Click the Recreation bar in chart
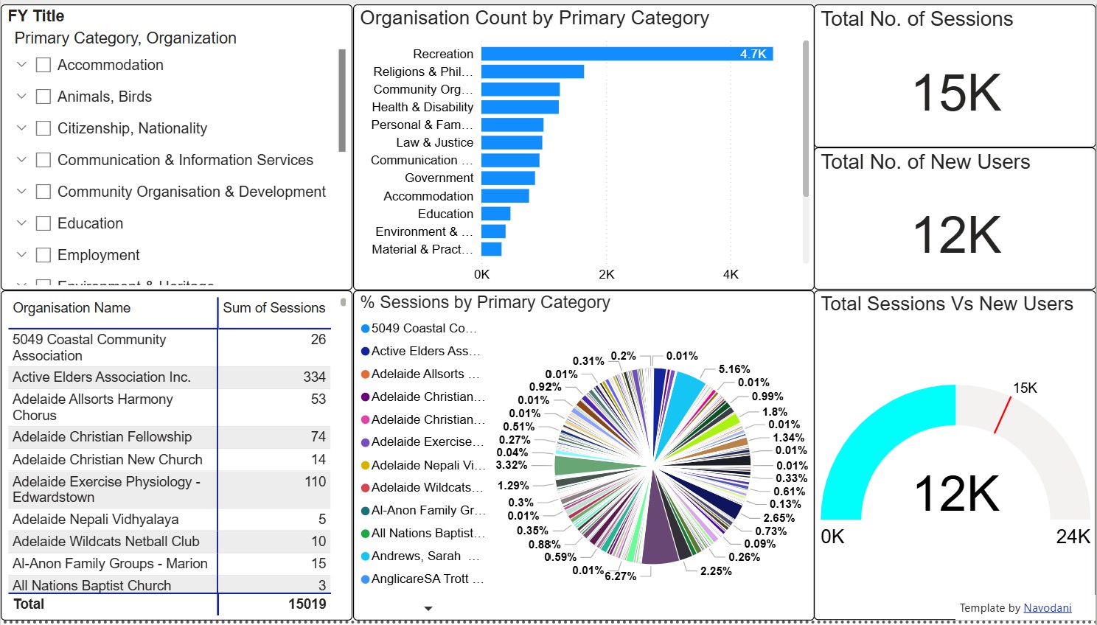This screenshot has width=1097, height=625. (x=626, y=54)
